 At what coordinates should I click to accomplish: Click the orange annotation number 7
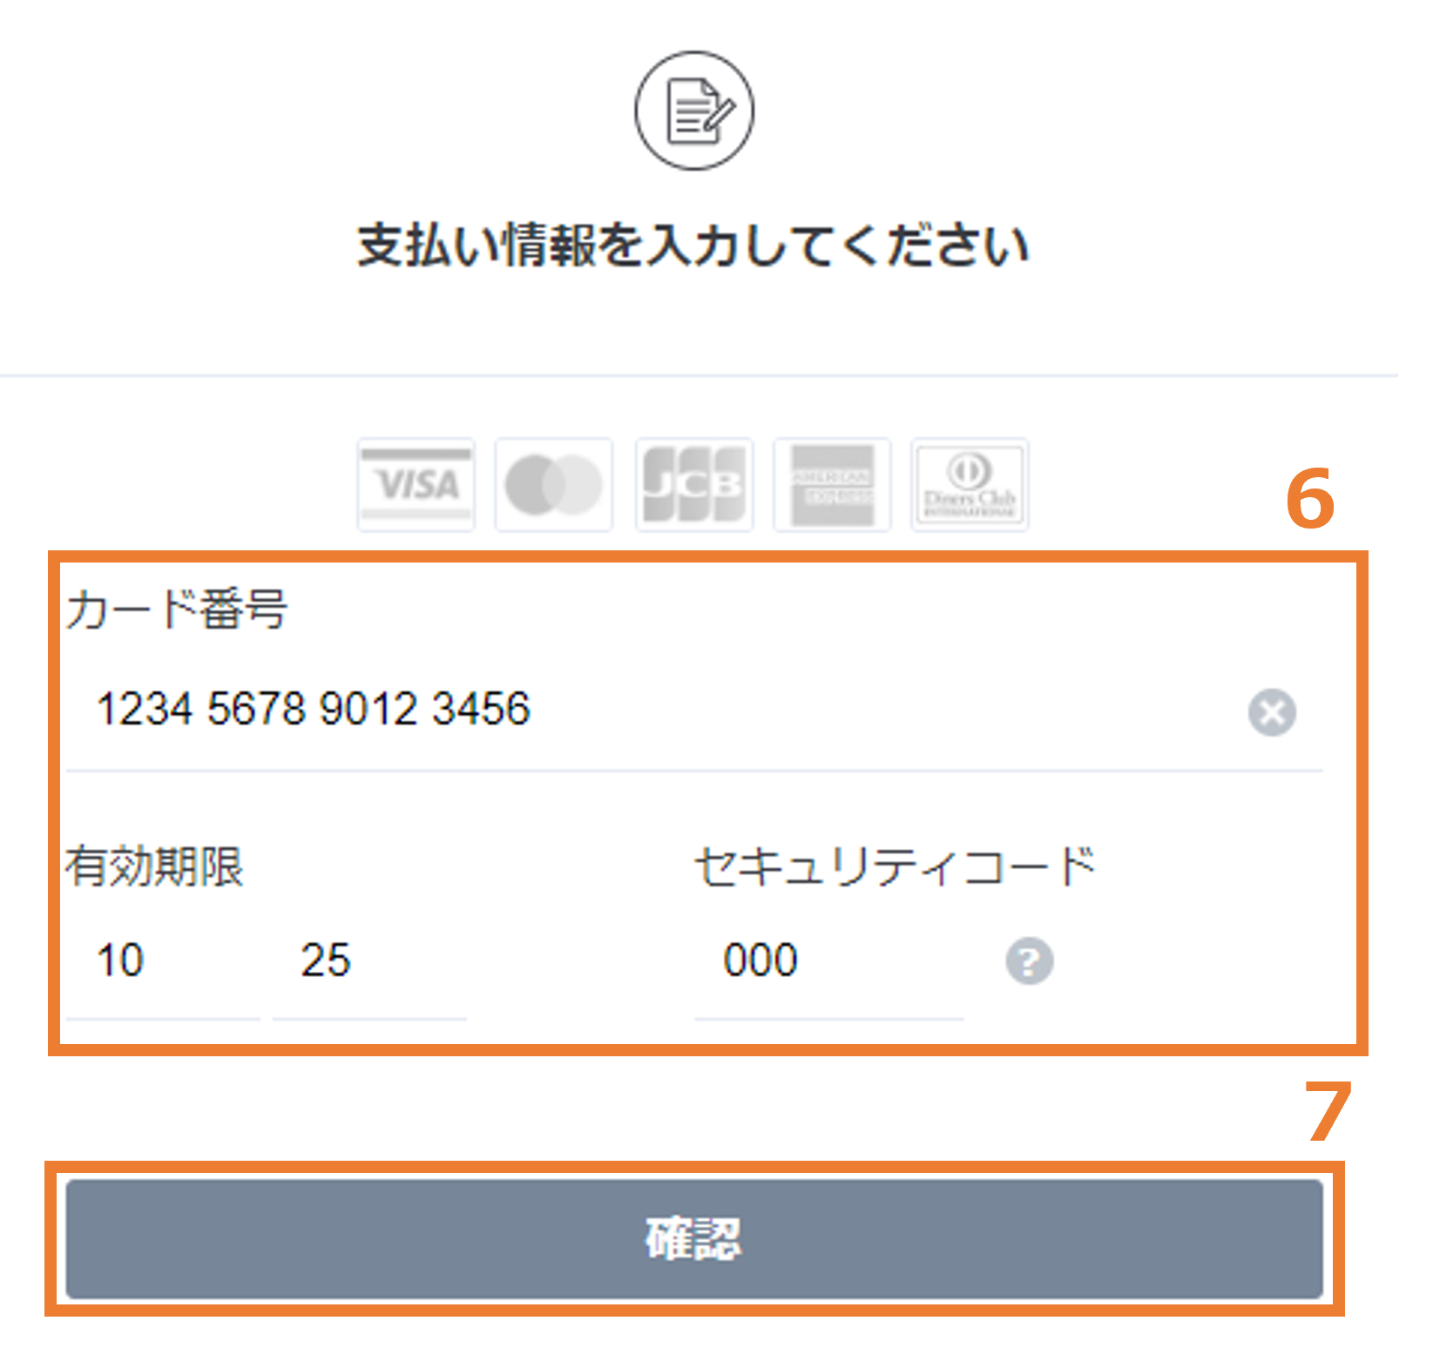(1328, 1111)
